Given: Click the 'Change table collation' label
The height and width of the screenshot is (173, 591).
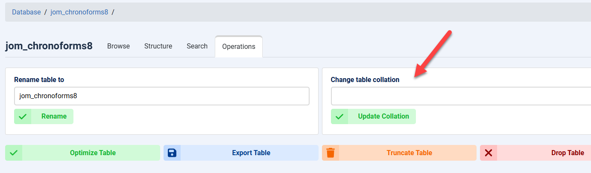Looking at the screenshot, I should pos(365,79).
